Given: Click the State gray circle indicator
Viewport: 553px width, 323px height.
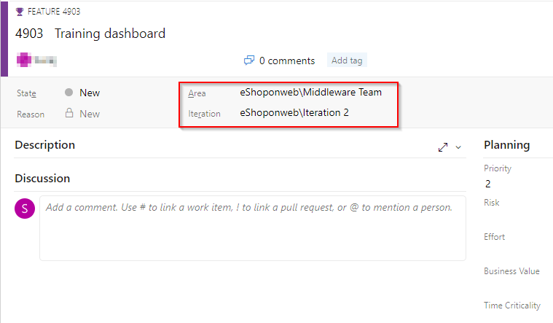Looking at the screenshot, I should click(x=68, y=93).
